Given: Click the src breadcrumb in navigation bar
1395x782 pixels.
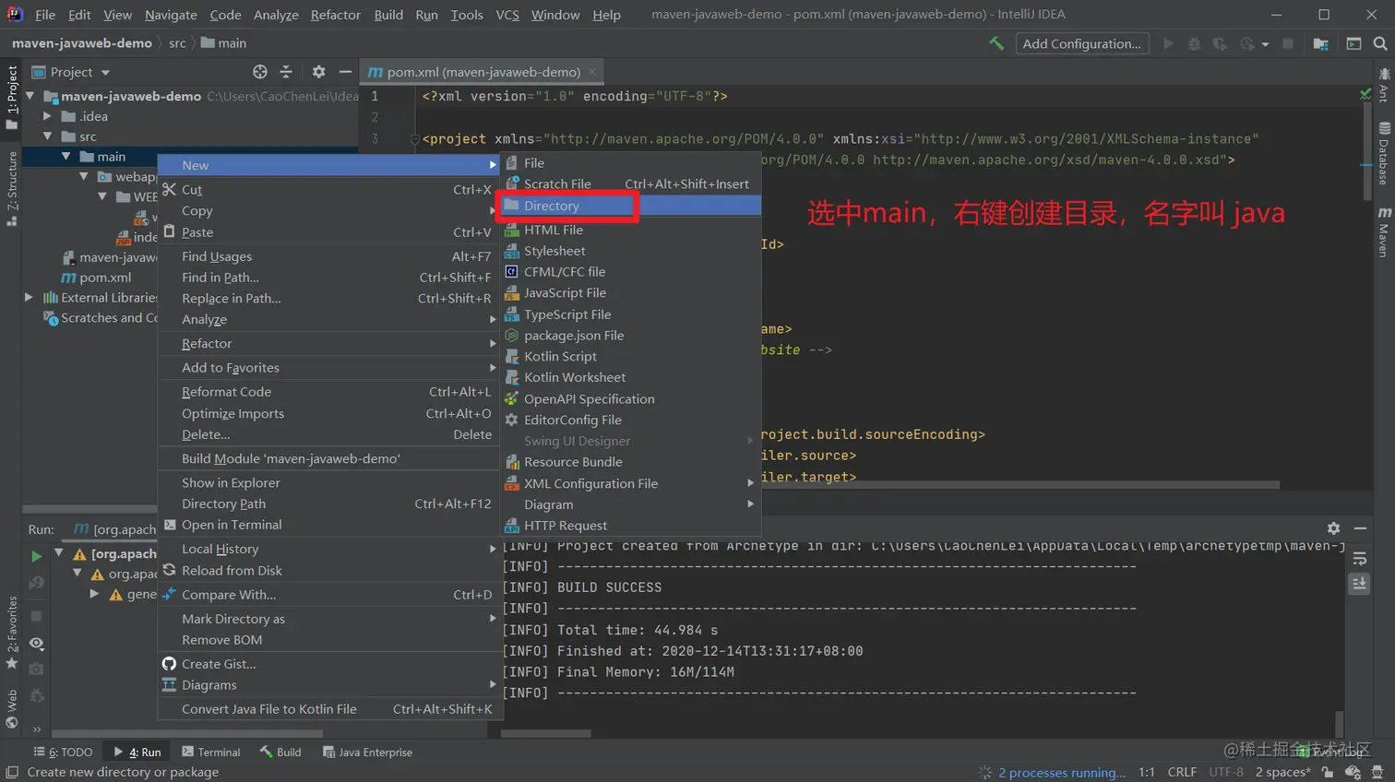Looking at the screenshot, I should click(177, 43).
